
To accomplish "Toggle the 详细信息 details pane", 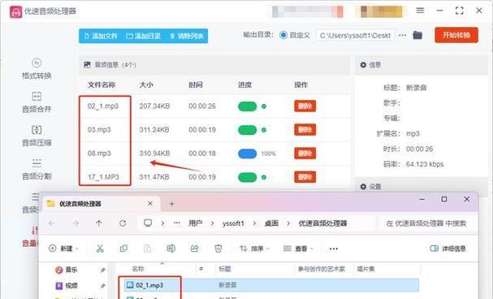I will pos(448,249).
